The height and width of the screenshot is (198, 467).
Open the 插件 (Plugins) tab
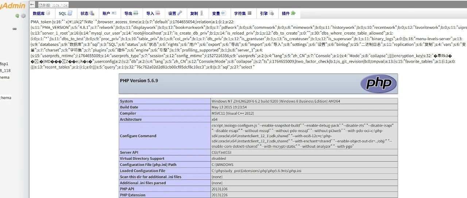tap(289, 13)
